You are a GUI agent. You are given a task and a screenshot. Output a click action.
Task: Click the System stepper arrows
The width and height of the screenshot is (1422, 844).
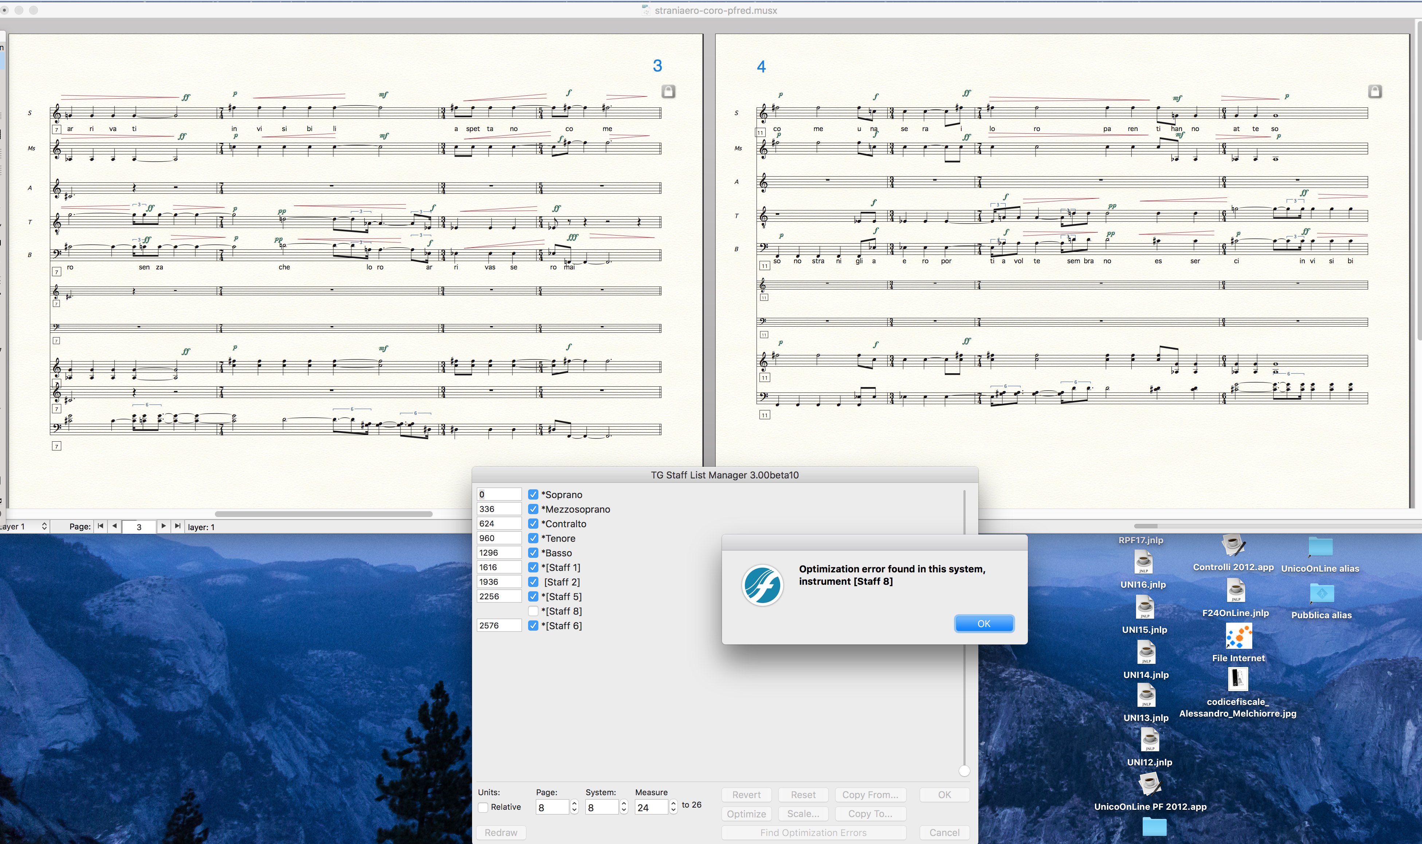(624, 807)
